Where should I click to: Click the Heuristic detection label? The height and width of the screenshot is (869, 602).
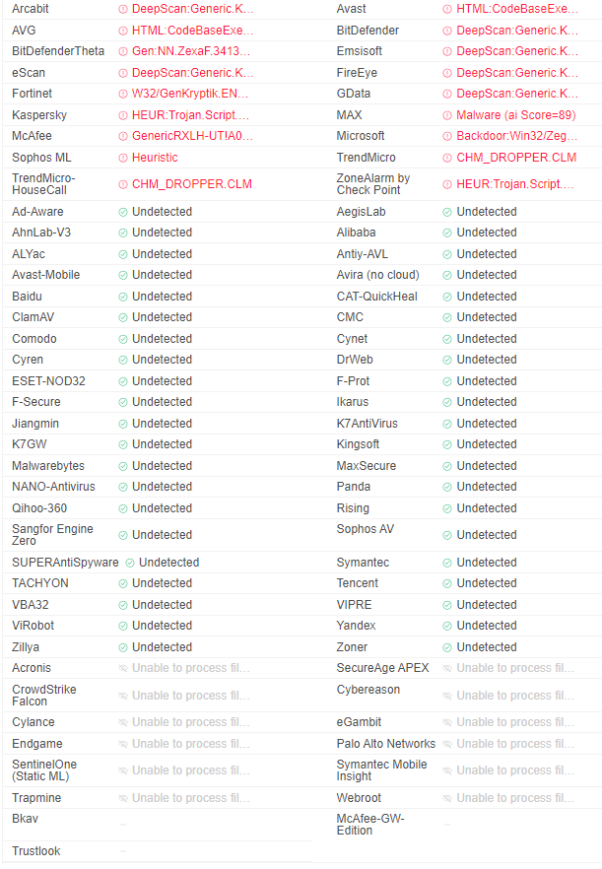pyautogui.click(x=155, y=158)
